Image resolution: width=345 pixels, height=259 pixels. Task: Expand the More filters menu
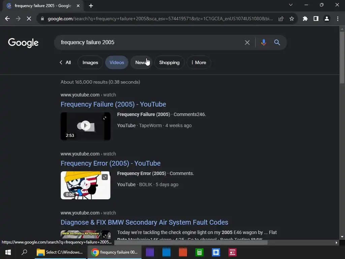pos(199,62)
